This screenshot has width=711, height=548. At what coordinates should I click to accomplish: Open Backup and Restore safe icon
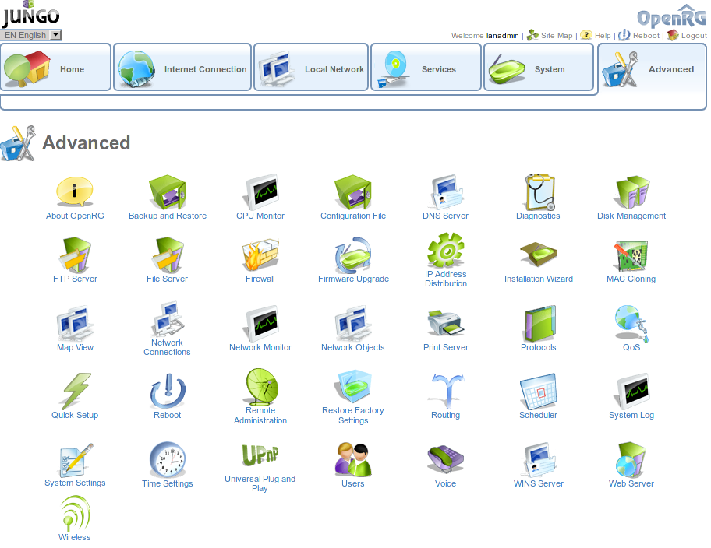click(168, 191)
